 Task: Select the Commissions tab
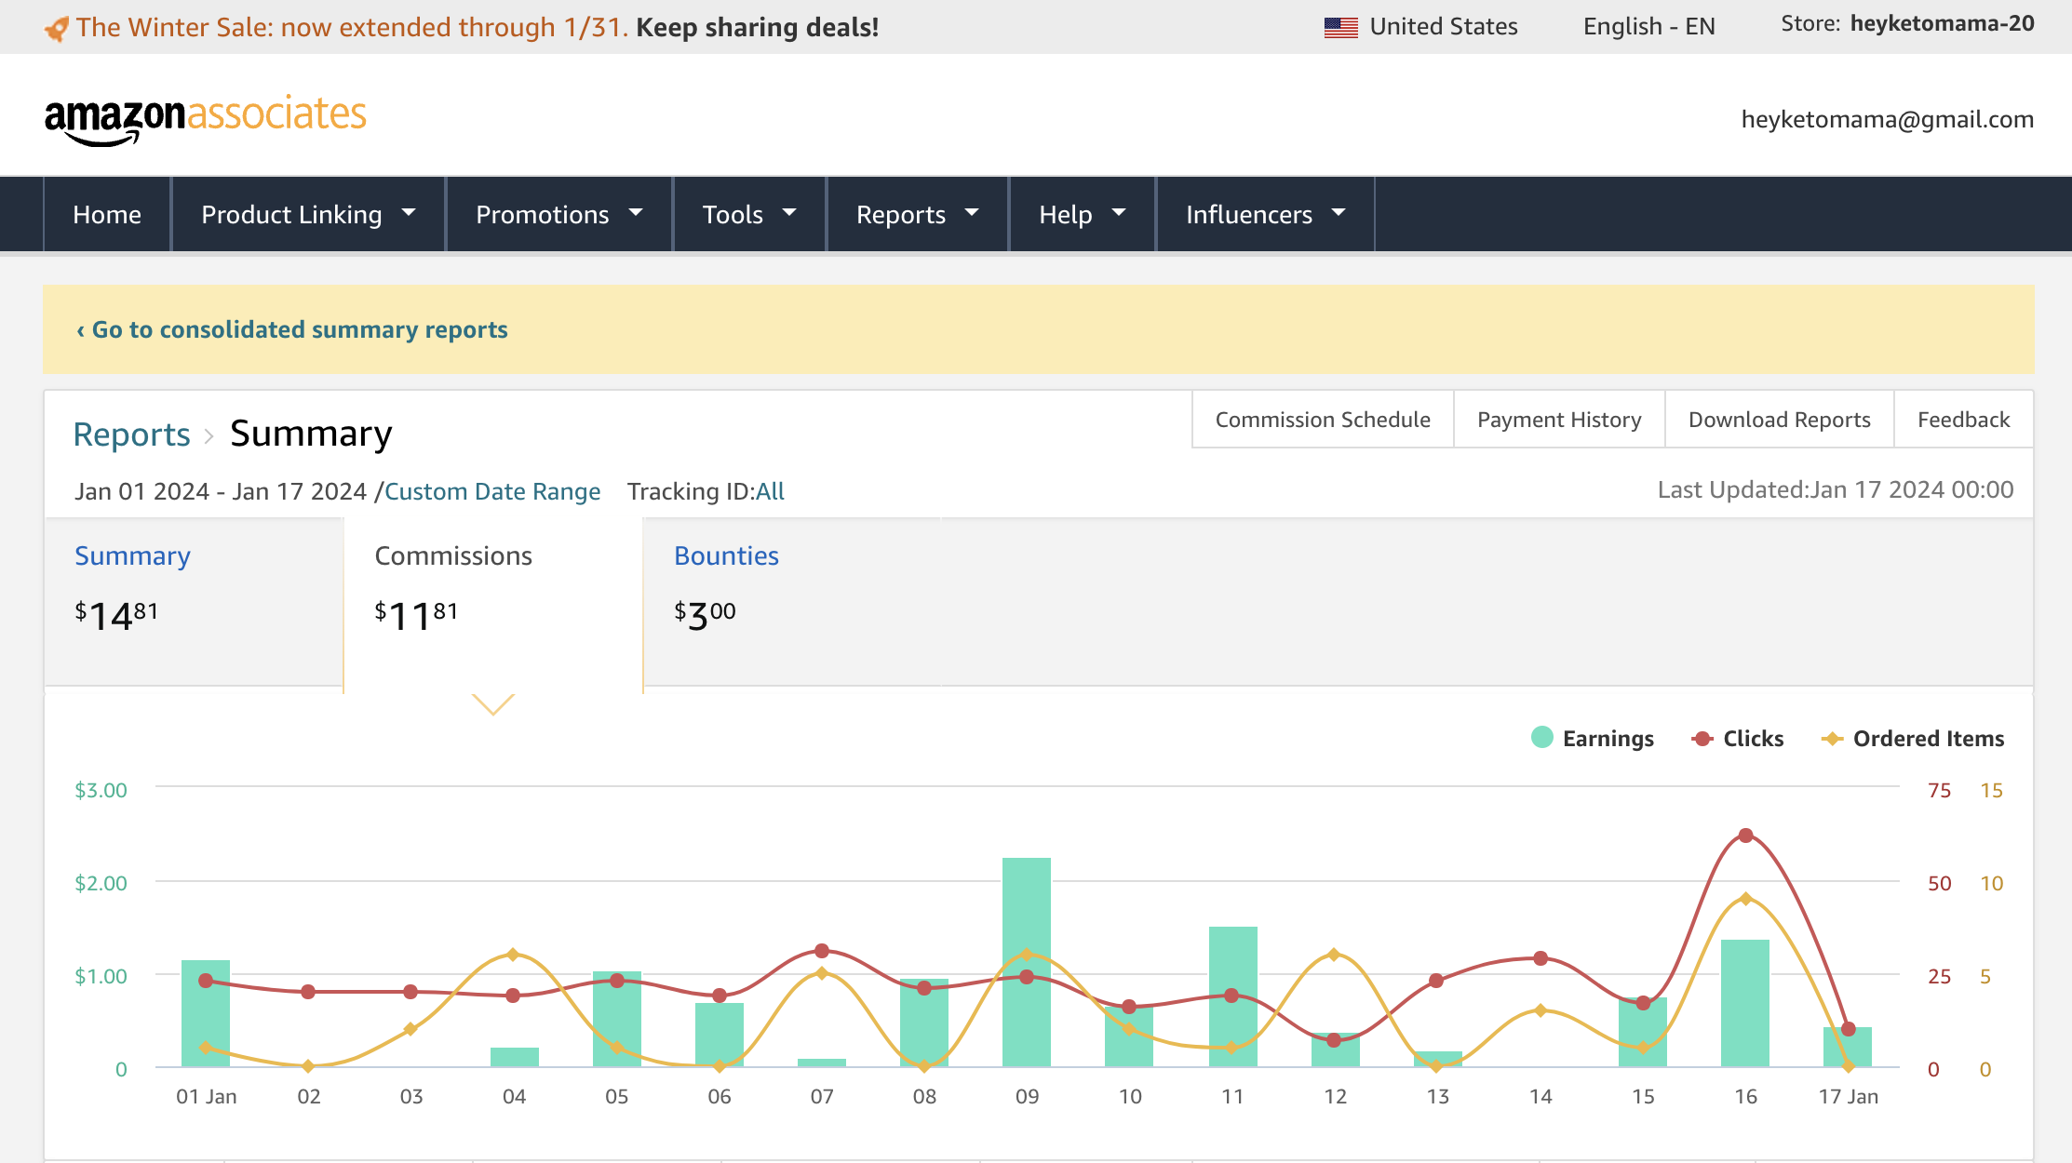(x=493, y=605)
